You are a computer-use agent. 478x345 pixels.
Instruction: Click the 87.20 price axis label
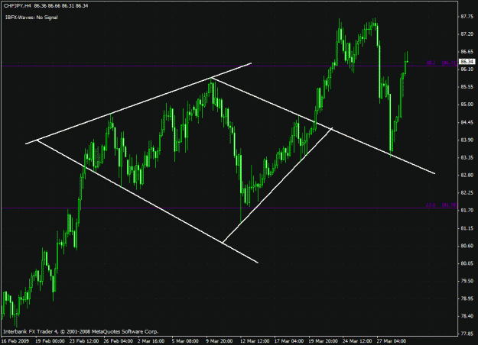(x=467, y=34)
